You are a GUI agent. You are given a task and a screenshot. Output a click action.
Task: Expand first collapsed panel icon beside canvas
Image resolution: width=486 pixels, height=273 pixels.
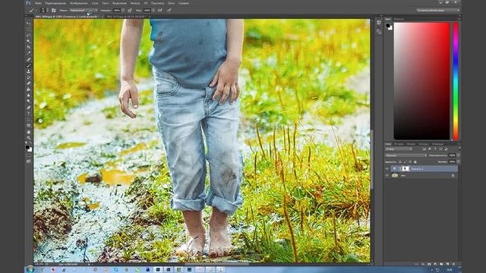pos(379,23)
